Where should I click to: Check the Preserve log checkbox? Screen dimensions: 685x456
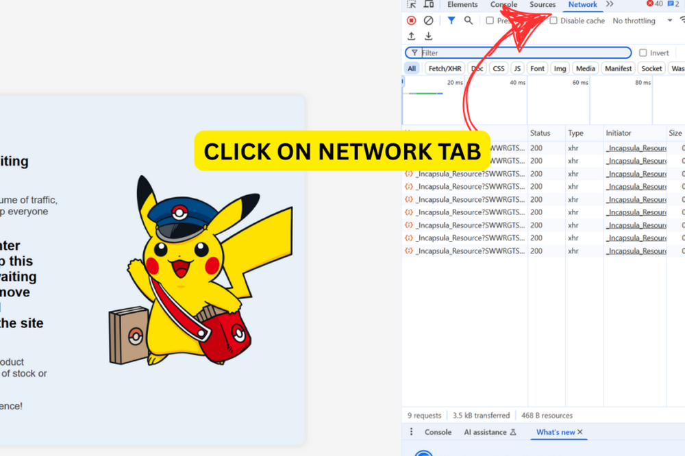[489, 20]
